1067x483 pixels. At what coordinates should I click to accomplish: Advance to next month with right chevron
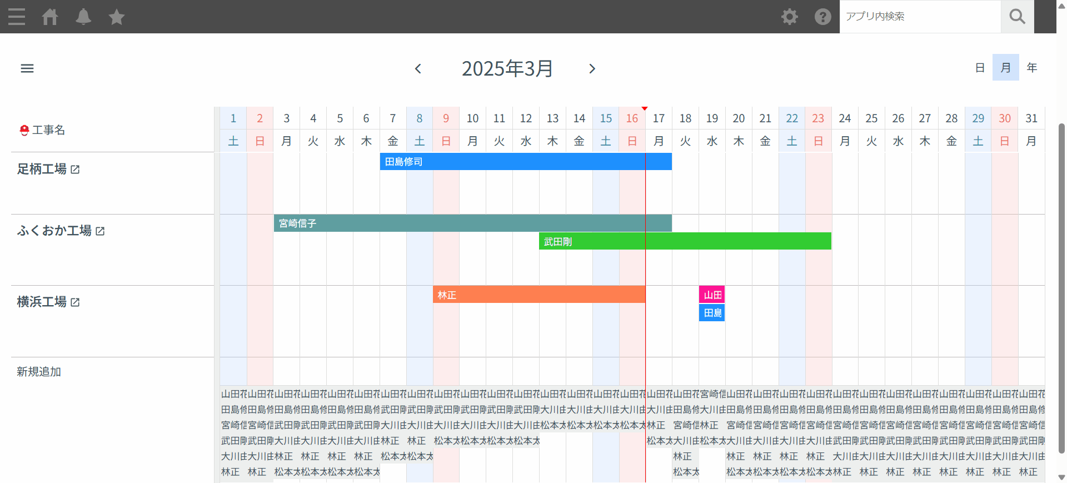click(x=592, y=68)
